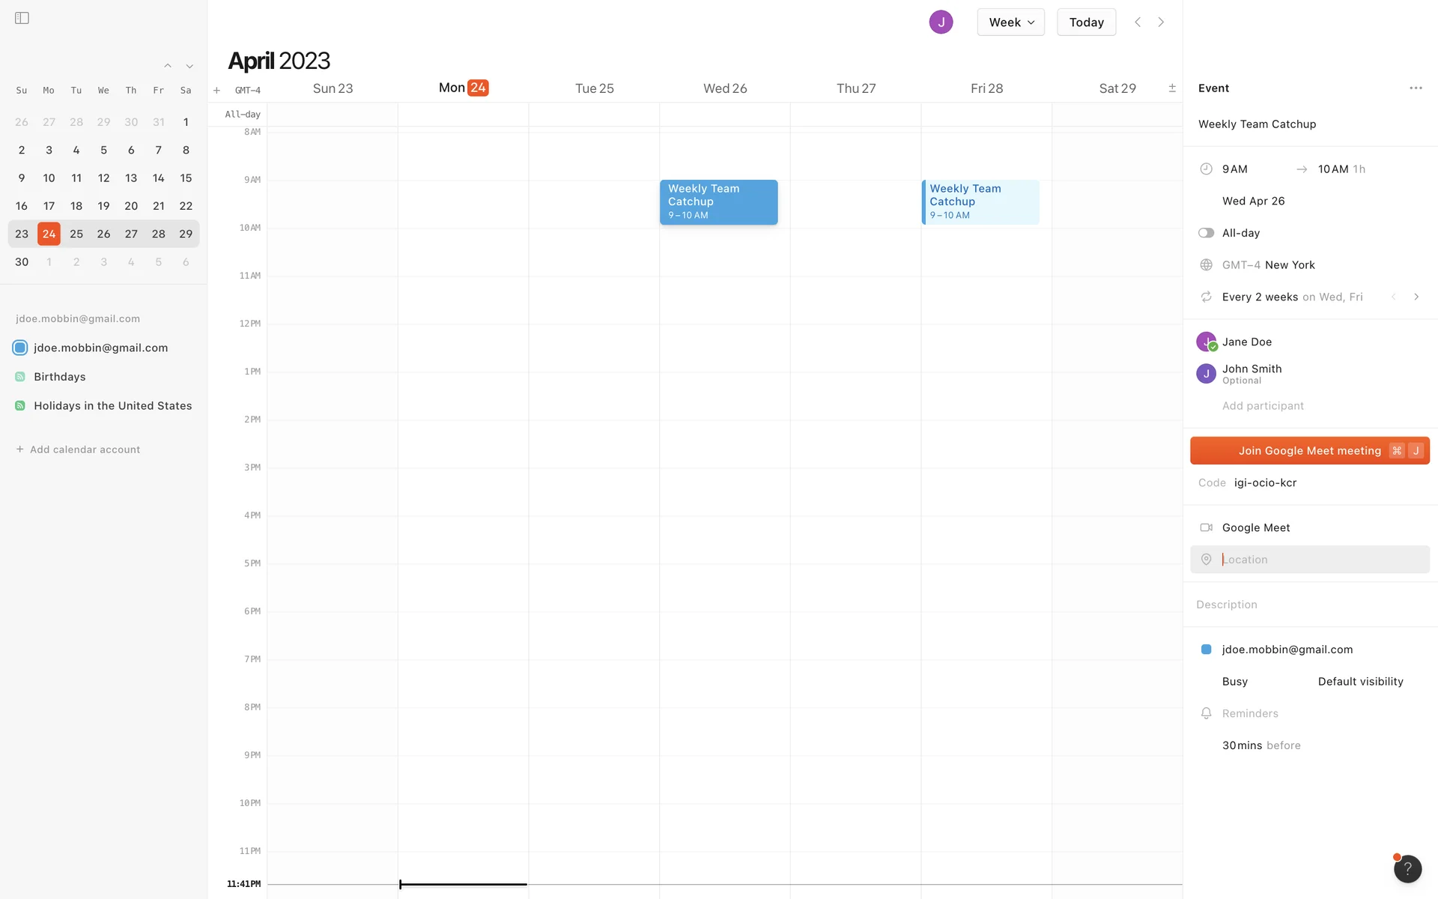This screenshot has width=1438, height=899.
Task: Open the event options three-dot menu
Action: point(1415,88)
